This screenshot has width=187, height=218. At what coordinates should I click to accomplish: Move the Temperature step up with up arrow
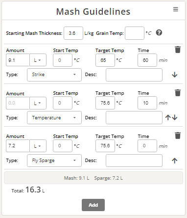168,117
